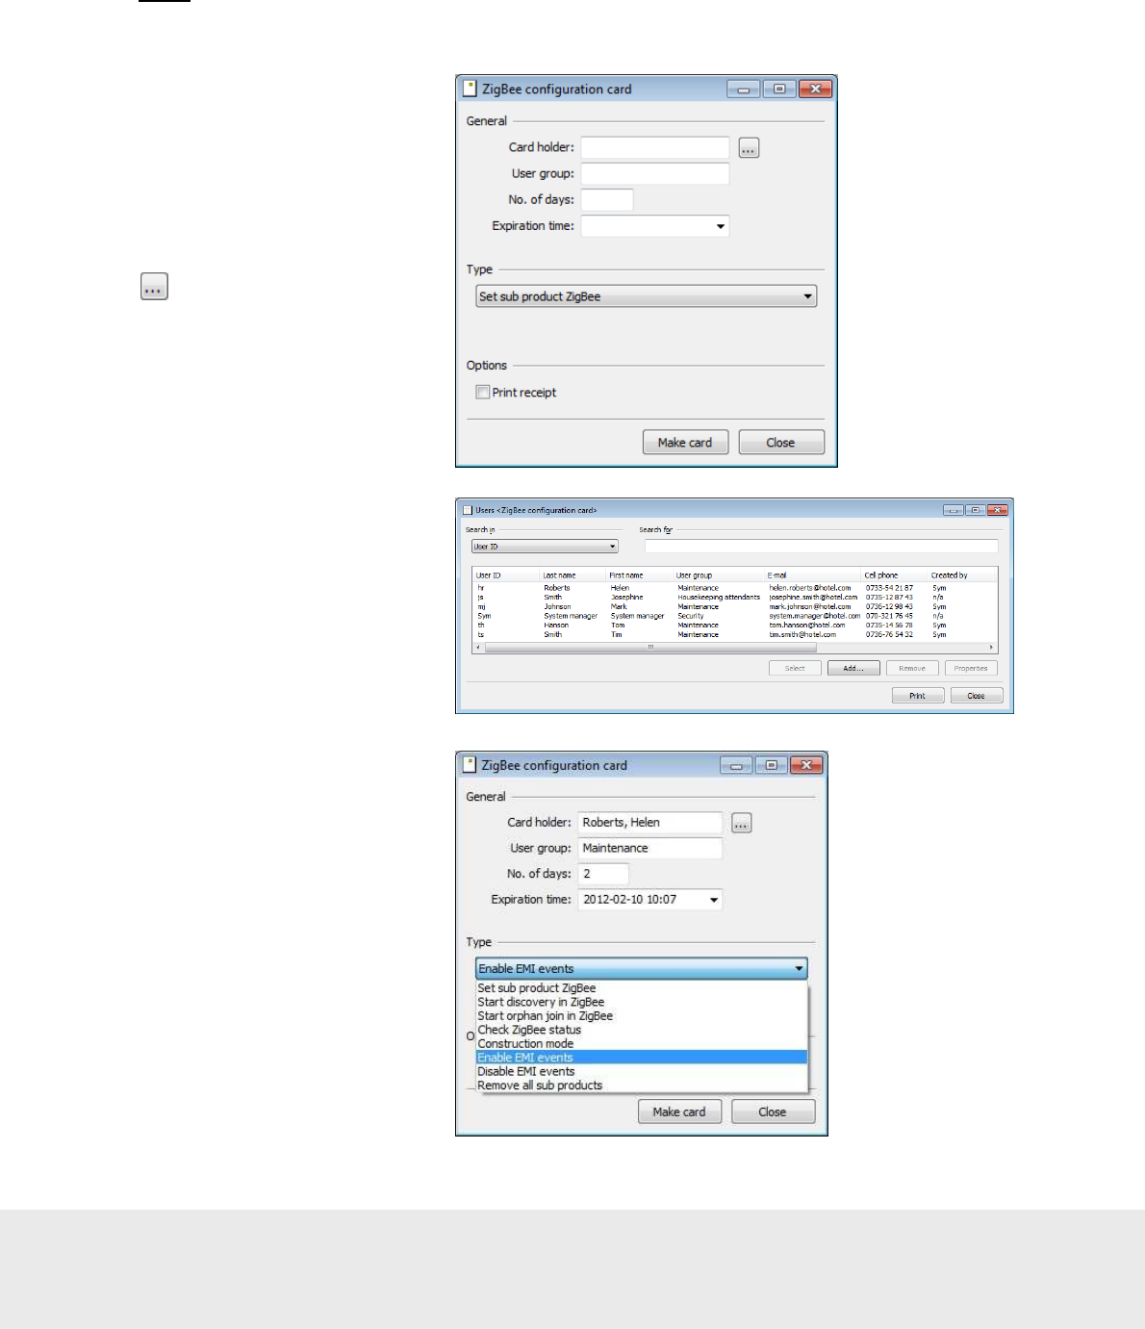Click the browse button next to Roberts, Helen
This screenshot has height=1329, width=1145.
(x=741, y=823)
